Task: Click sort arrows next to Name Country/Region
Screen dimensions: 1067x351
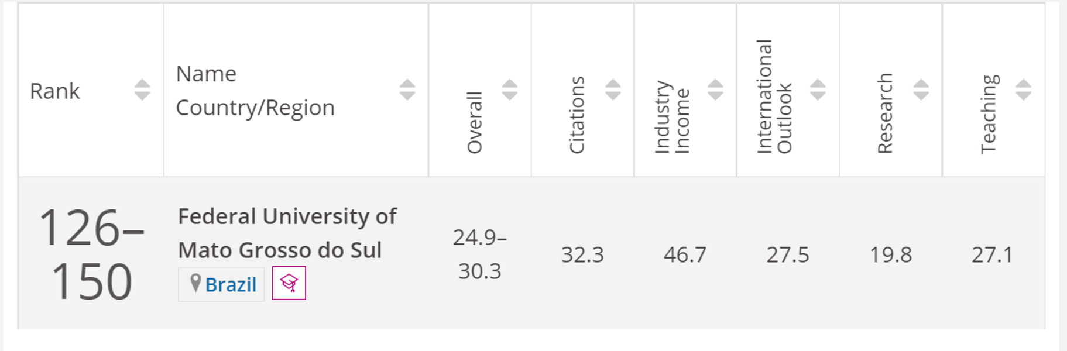Action: click(x=407, y=90)
